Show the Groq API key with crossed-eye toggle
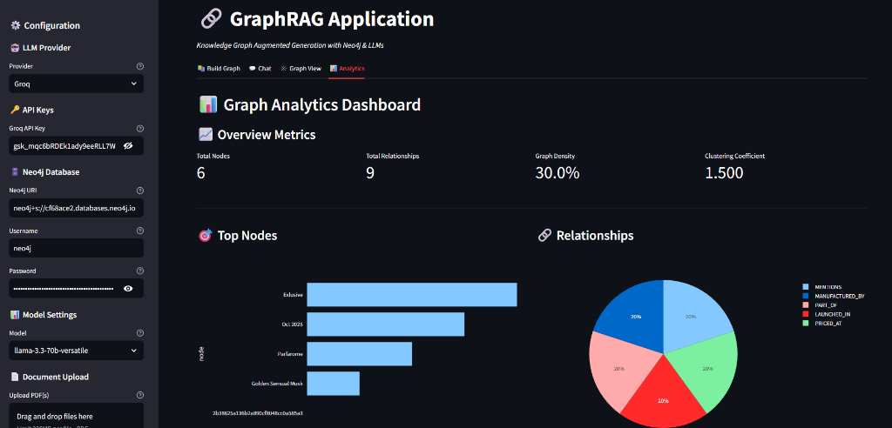Screen dimensions: 892x428 coord(128,146)
